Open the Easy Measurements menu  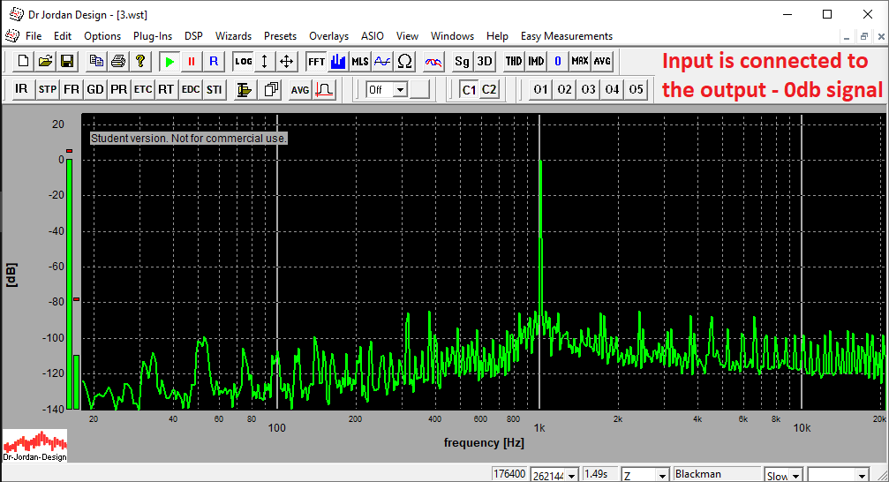tap(567, 35)
